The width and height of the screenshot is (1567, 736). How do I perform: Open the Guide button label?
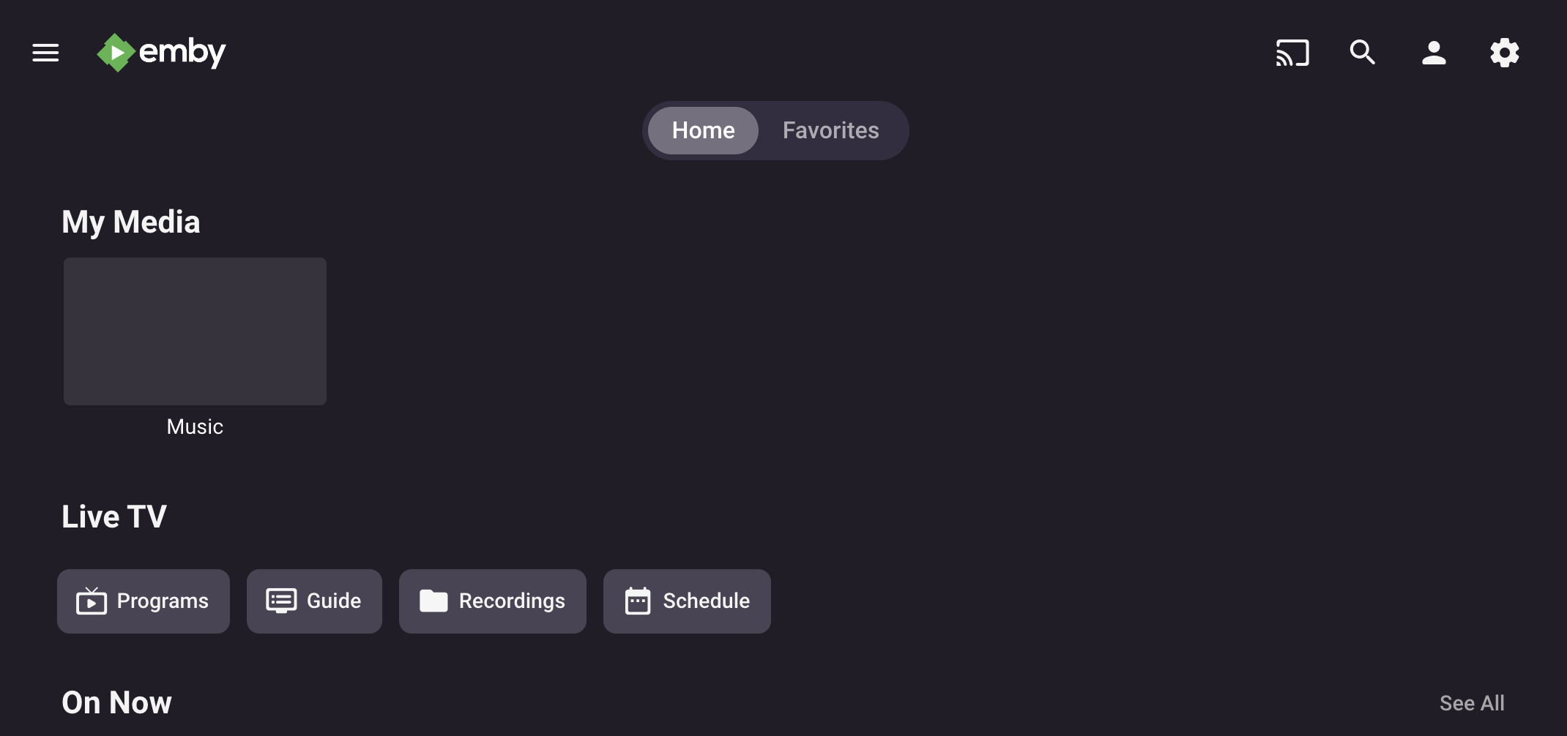tap(334, 601)
